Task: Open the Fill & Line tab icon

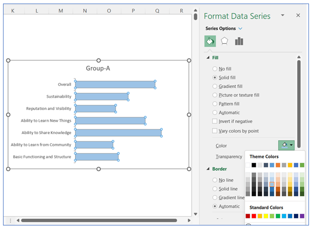Action: click(210, 41)
